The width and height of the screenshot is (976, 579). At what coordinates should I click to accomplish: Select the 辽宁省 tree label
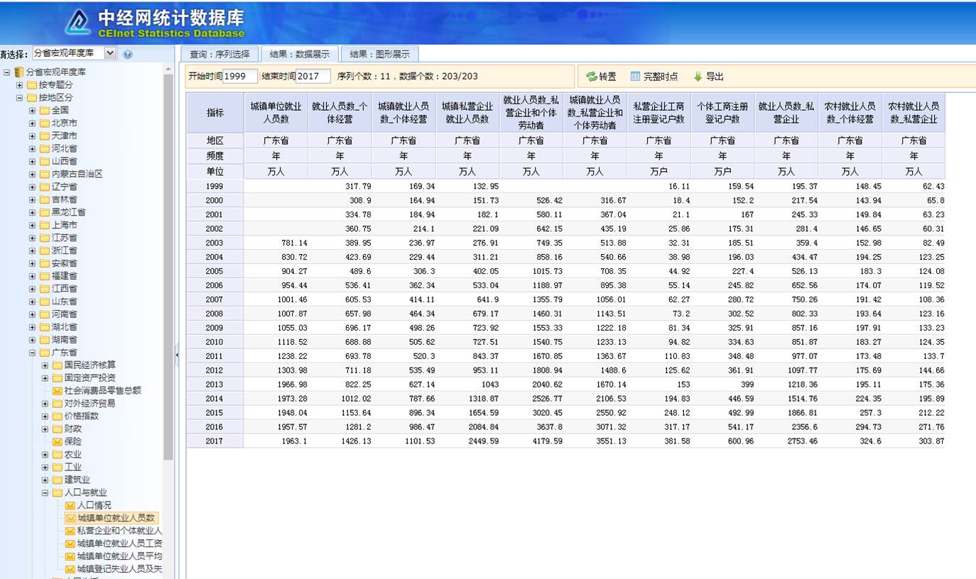(65, 187)
